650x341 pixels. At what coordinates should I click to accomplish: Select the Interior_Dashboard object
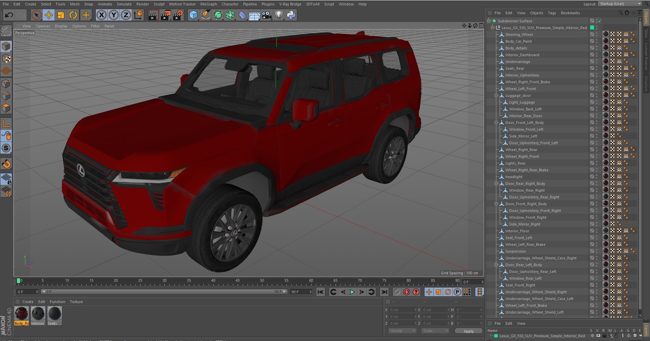[x=522, y=55]
